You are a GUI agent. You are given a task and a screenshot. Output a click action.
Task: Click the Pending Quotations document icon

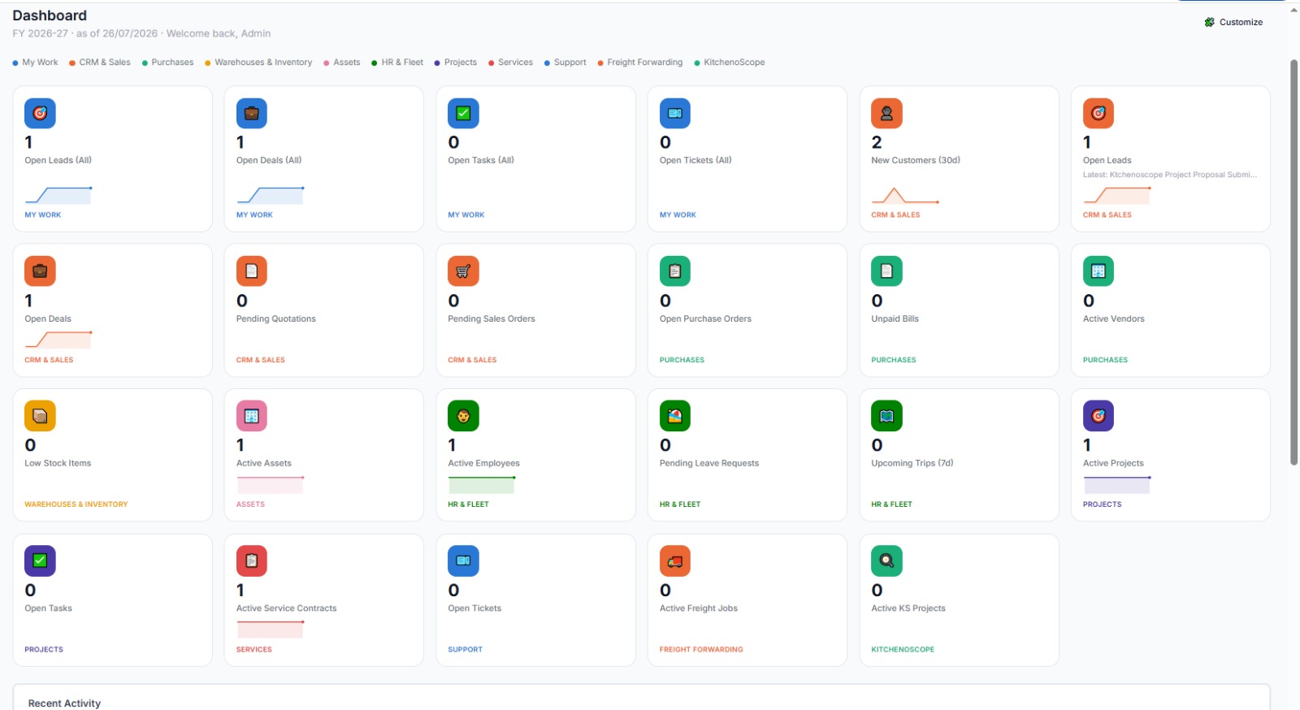click(x=252, y=271)
